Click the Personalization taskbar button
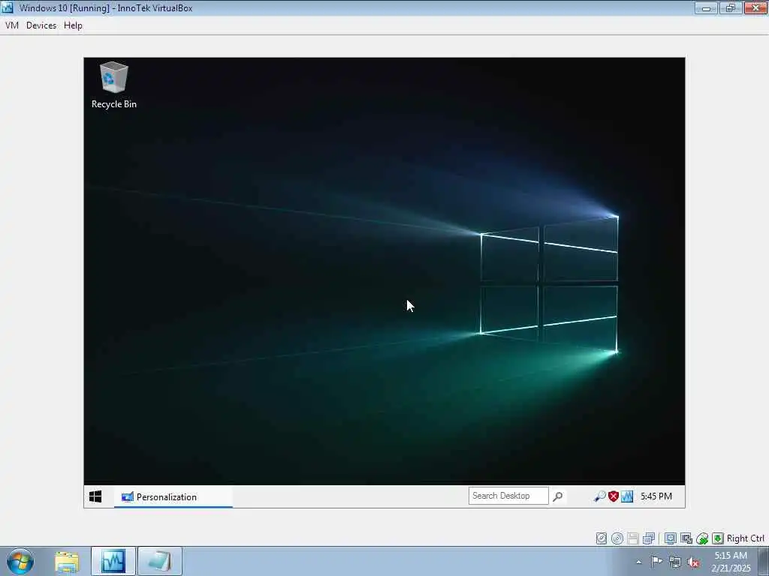This screenshot has height=576, width=769. pos(173,496)
